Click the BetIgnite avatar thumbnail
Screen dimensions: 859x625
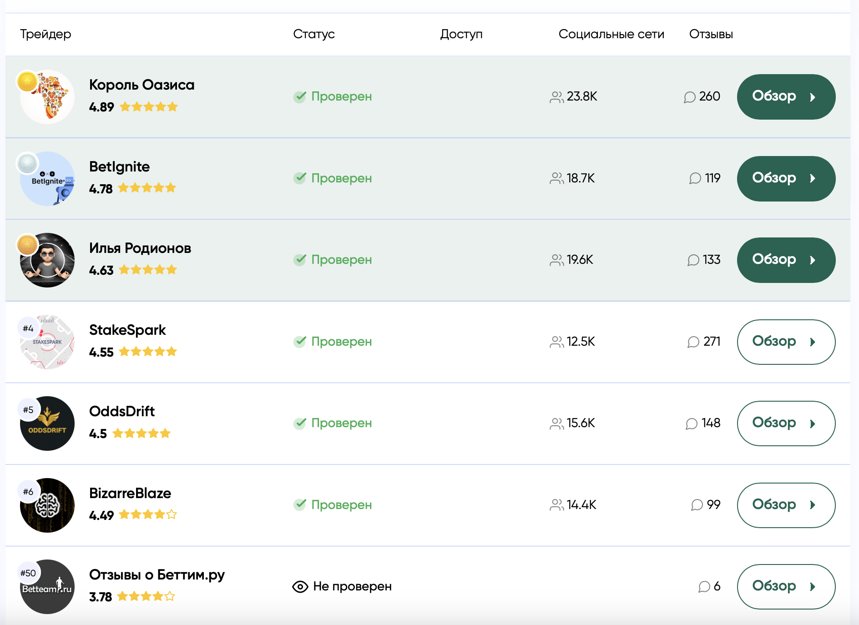47,179
